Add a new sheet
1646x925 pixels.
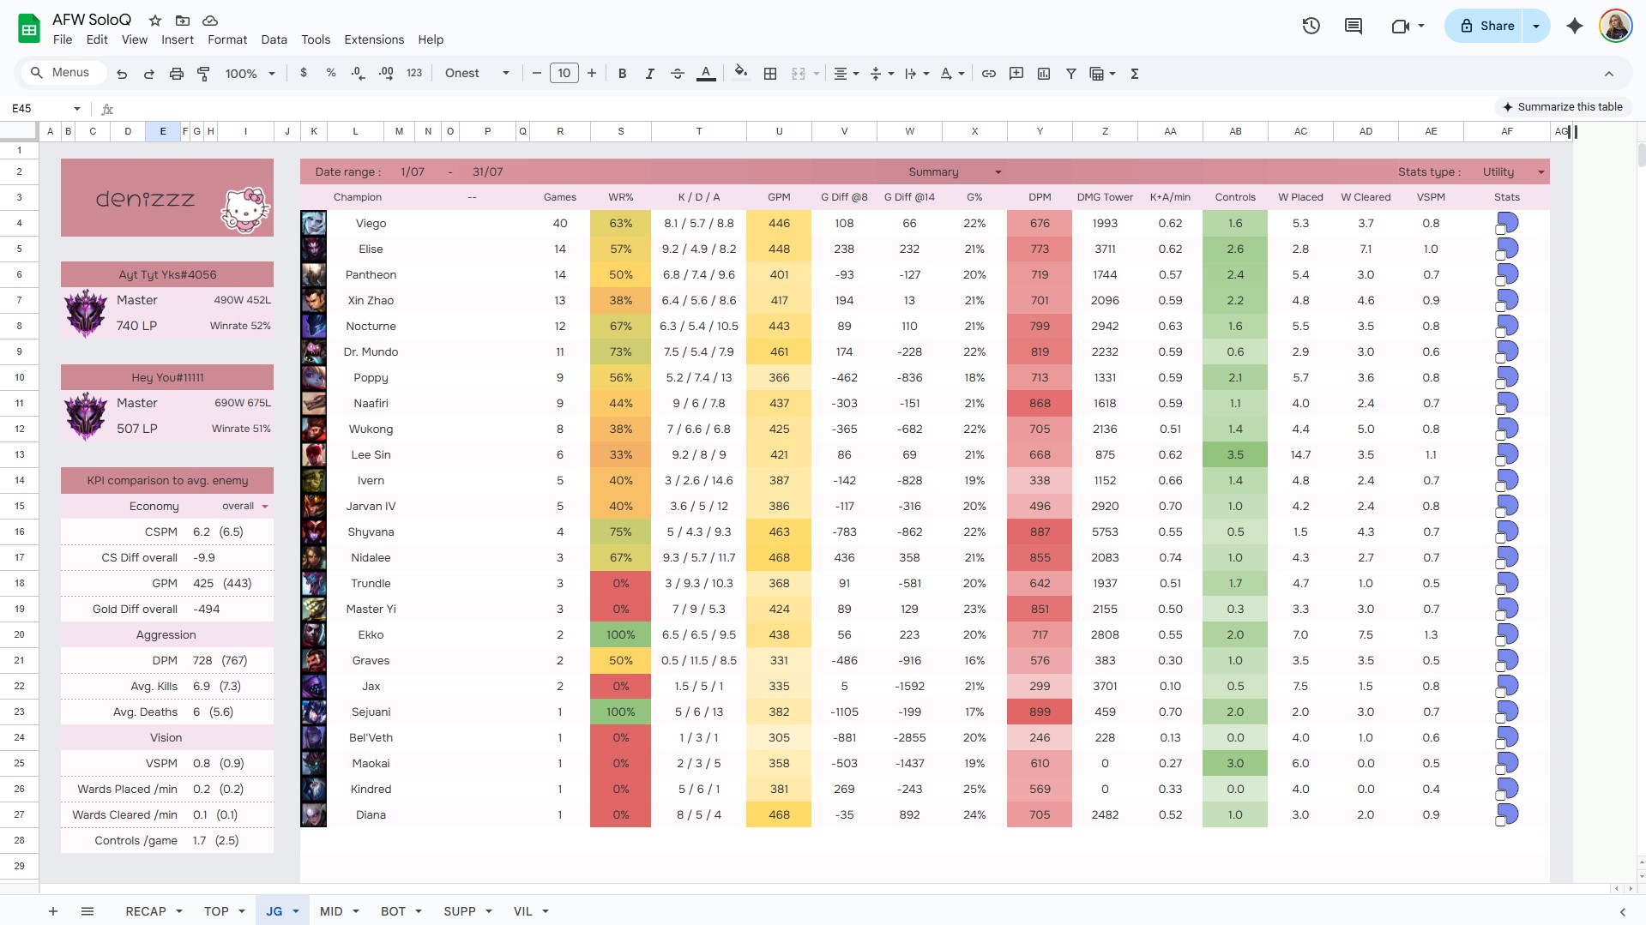coord(53,911)
